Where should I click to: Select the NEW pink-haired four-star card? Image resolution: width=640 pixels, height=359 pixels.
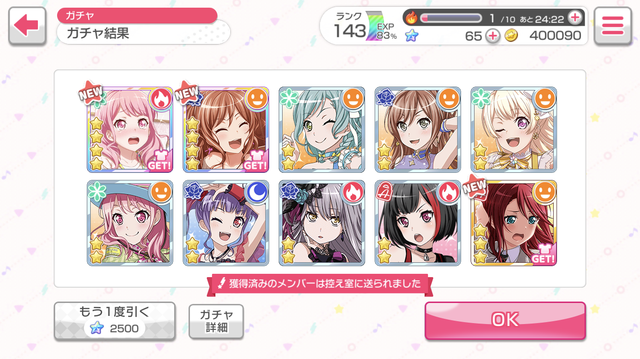pyautogui.click(x=130, y=129)
